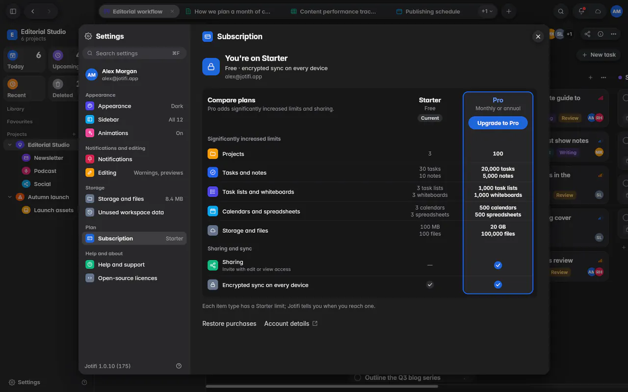Open Help and support

(134, 265)
